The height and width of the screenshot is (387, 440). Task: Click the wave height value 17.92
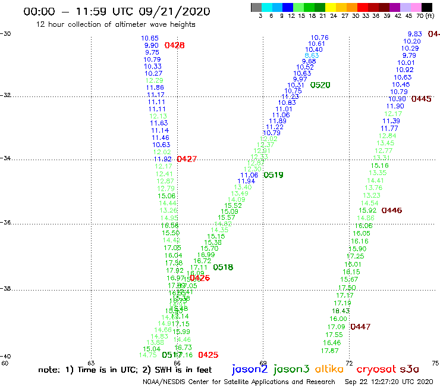[175, 271]
